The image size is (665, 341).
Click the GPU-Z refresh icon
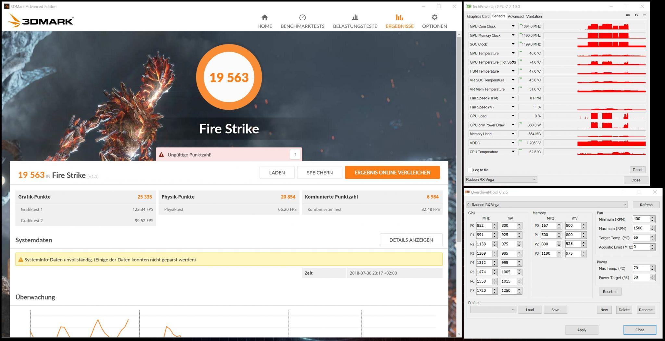pos(636,15)
